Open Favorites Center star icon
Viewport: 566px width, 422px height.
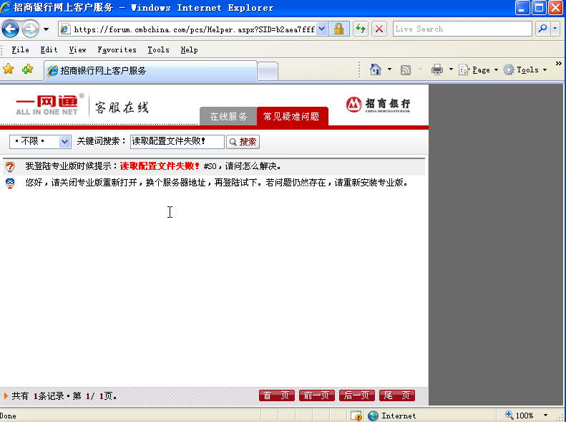(x=9, y=69)
